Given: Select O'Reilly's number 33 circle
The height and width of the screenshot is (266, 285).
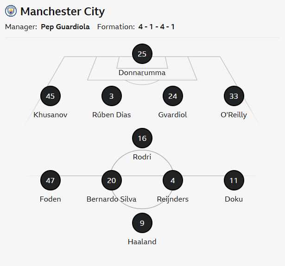Looking at the screenshot, I should pyautogui.click(x=234, y=96).
